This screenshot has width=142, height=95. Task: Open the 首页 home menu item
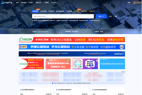coord(17,3)
